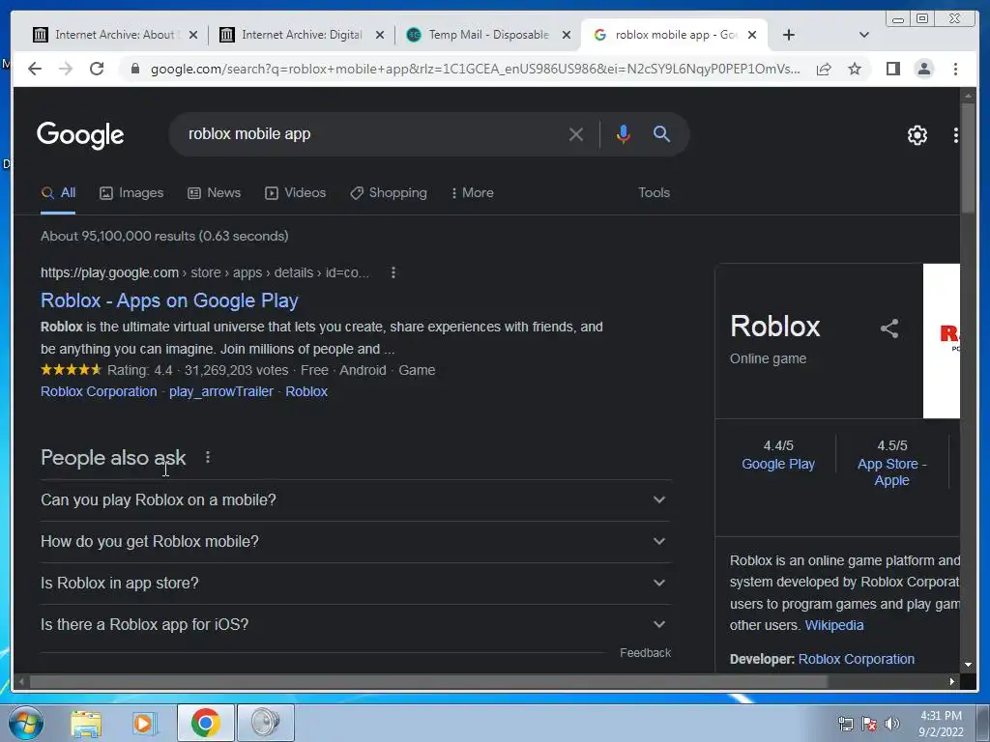Open the Wikipedia link in Roblox description

(834, 625)
